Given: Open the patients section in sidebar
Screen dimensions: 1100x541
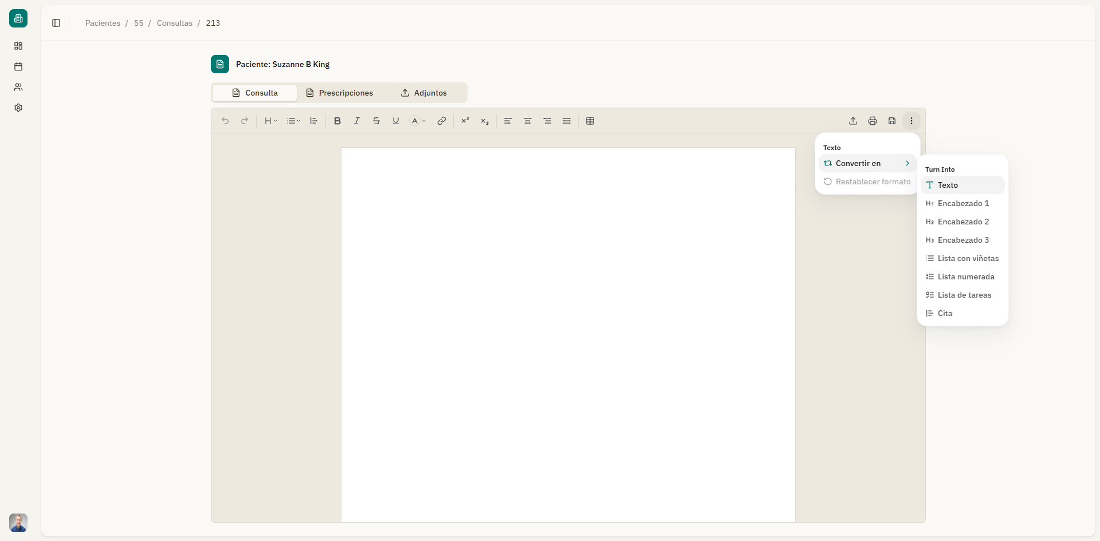Looking at the screenshot, I should [18, 87].
